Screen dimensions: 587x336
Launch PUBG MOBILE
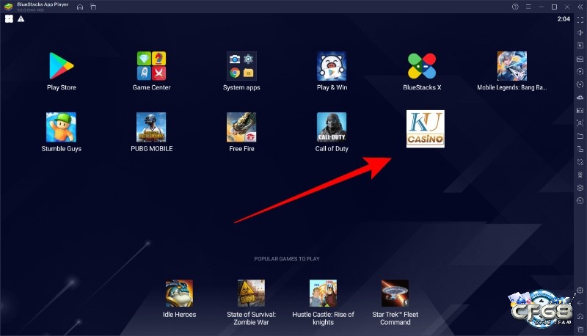tap(151, 127)
